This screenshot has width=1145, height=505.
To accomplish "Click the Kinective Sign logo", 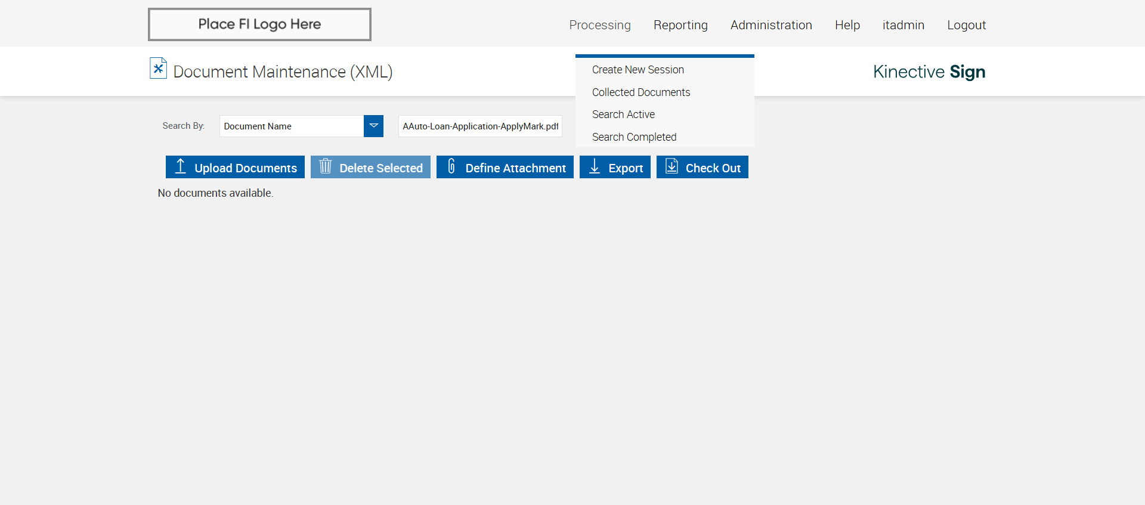I will [929, 72].
